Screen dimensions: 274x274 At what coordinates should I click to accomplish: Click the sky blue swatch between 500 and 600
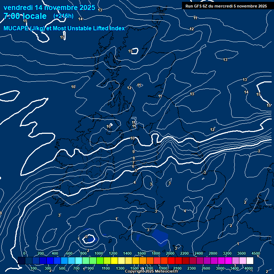[65, 260]
